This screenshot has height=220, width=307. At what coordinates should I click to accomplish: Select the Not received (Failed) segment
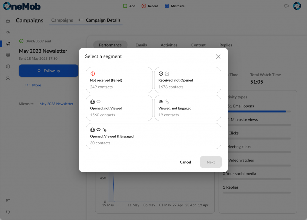click(119, 80)
